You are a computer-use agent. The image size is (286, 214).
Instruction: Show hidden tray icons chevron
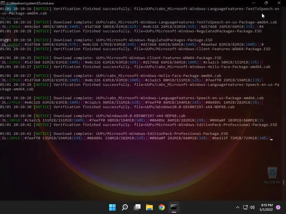coord(238,207)
